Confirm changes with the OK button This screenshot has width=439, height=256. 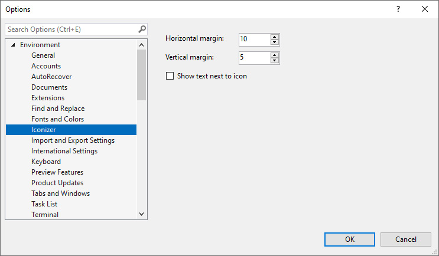(350, 239)
